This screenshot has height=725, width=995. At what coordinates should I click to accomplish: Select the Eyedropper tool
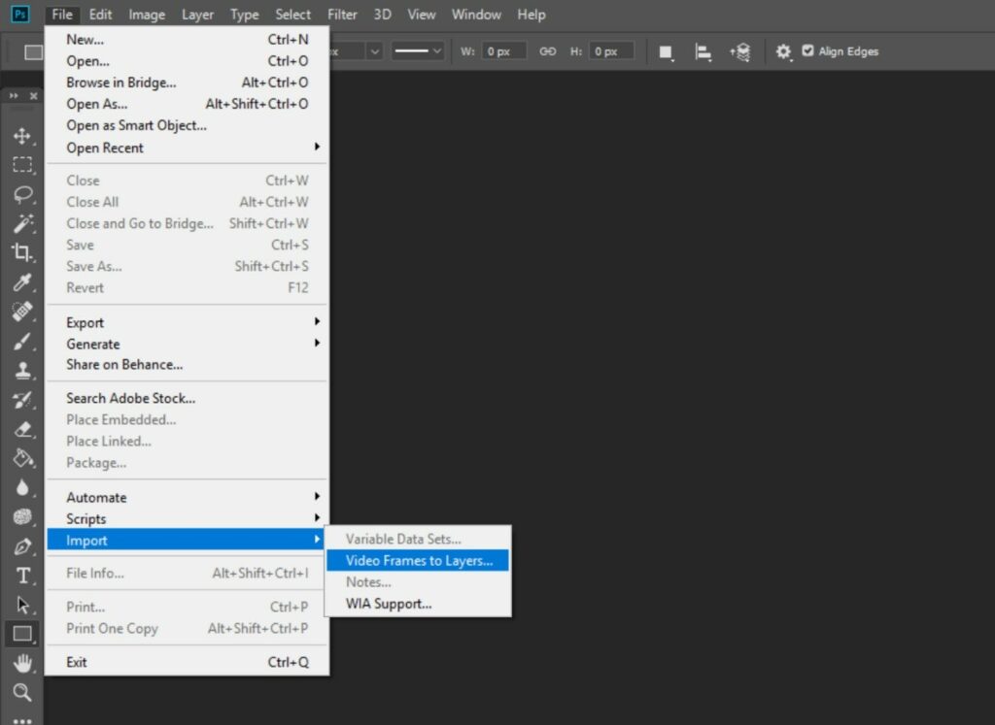pos(22,282)
